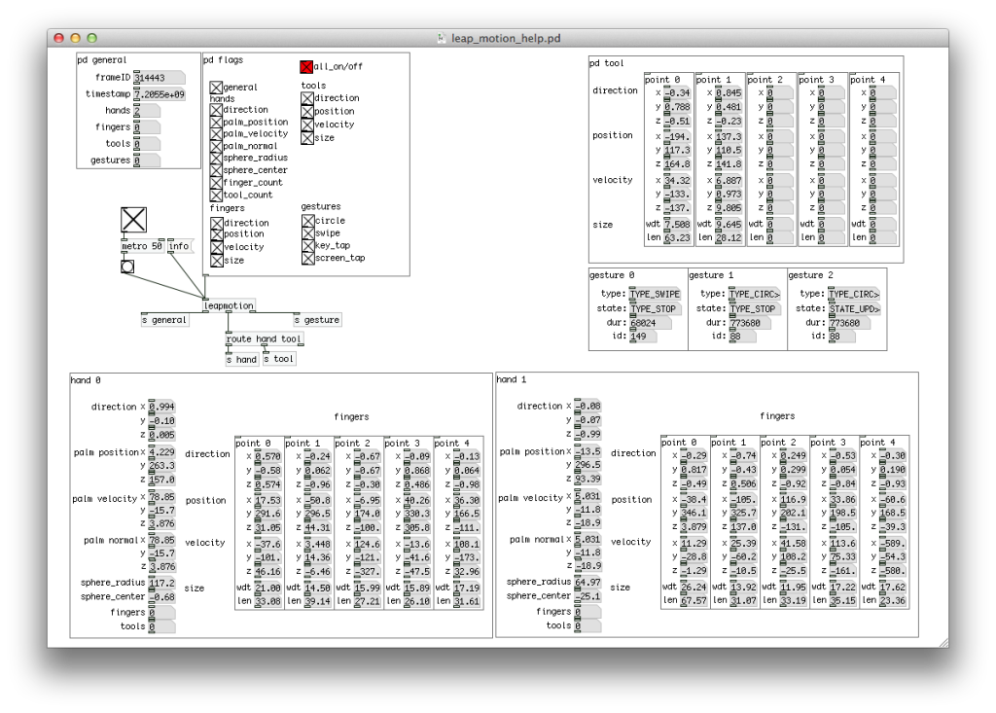Toggle the palm_velocity checkbox under hands

coord(216,134)
